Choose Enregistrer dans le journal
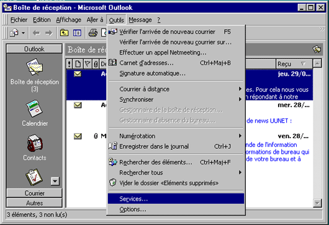Screen dimensions: 329x225 (x=176, y=146)
